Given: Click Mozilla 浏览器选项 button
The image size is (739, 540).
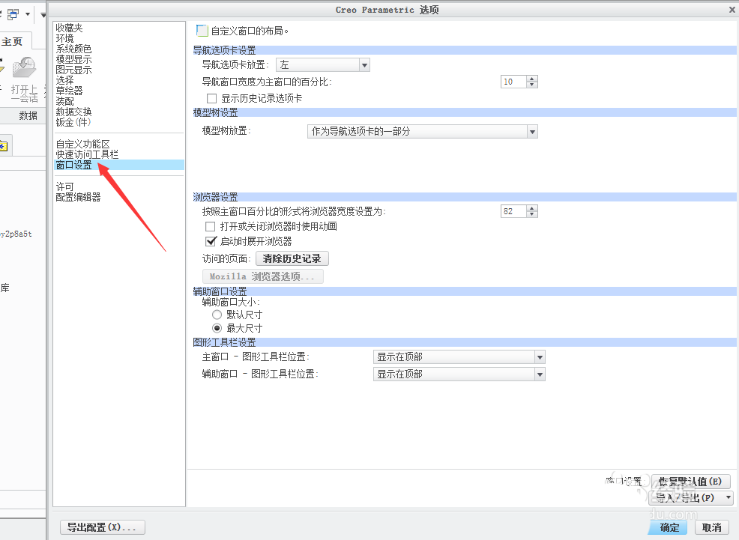Looking at the screenshot, I should click(x=262, y=276).
